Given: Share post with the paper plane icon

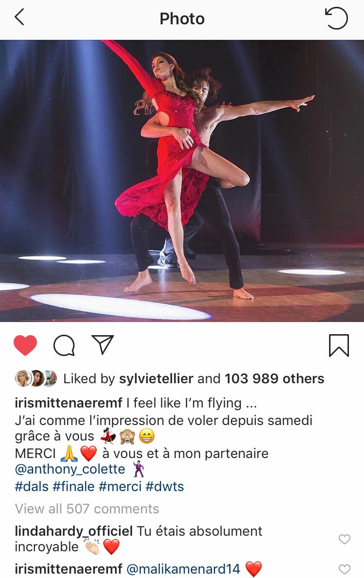Looking at the screenshot, I should pyautogui.click(x=102, y=345).
